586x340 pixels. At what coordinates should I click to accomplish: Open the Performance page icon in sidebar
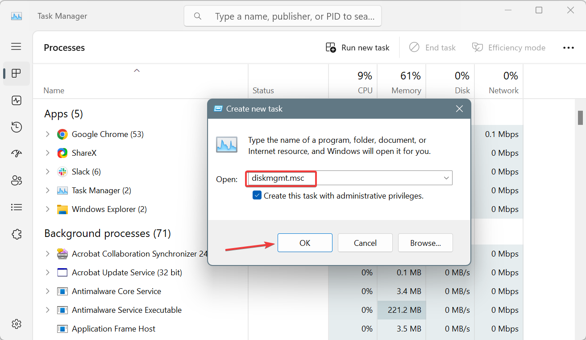[x=17, y=100]
